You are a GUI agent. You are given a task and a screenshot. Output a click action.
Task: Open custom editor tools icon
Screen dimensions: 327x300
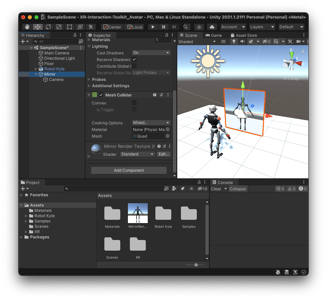(x=91, y=27)
